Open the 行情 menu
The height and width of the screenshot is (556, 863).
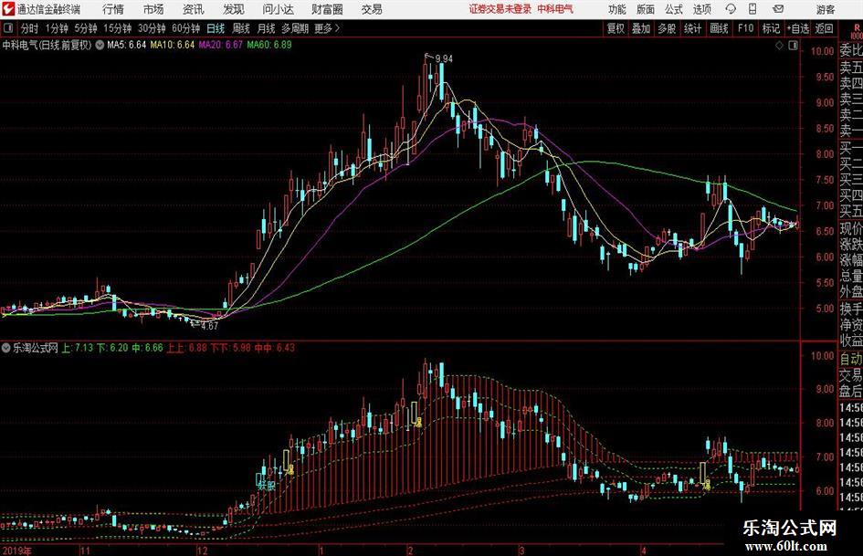coord(113,9)
